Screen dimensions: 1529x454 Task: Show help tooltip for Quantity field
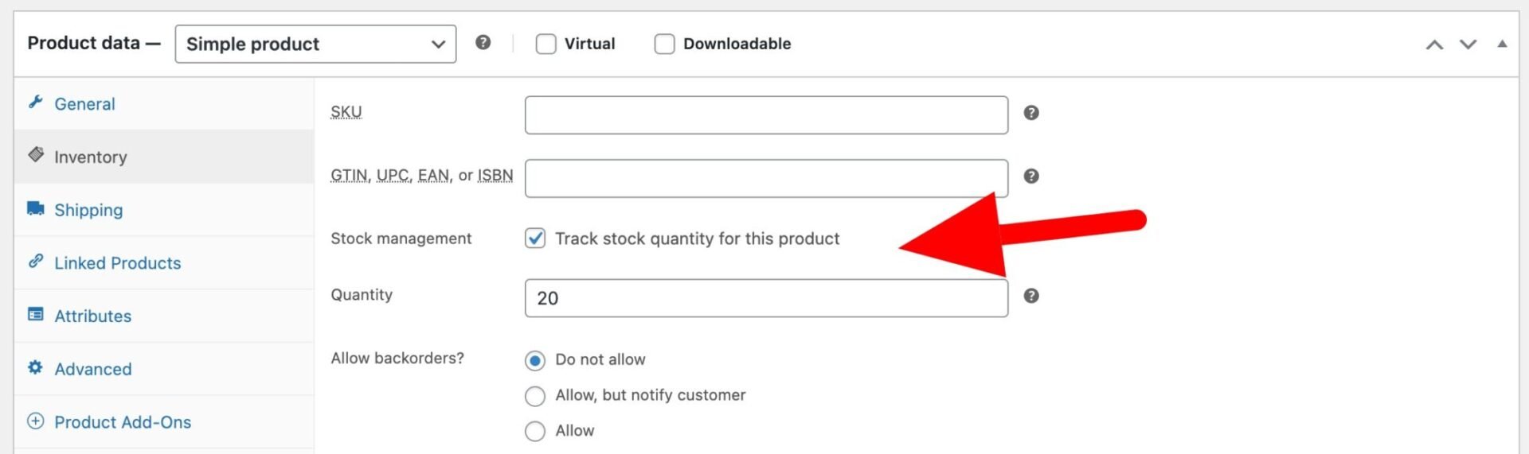(x=1031, y=296)
